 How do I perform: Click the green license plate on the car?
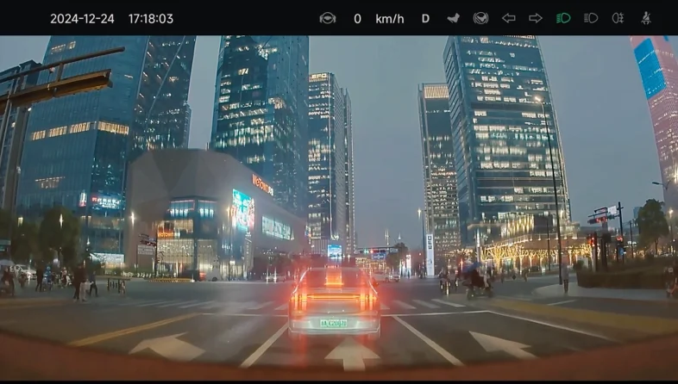click(333, 324)
